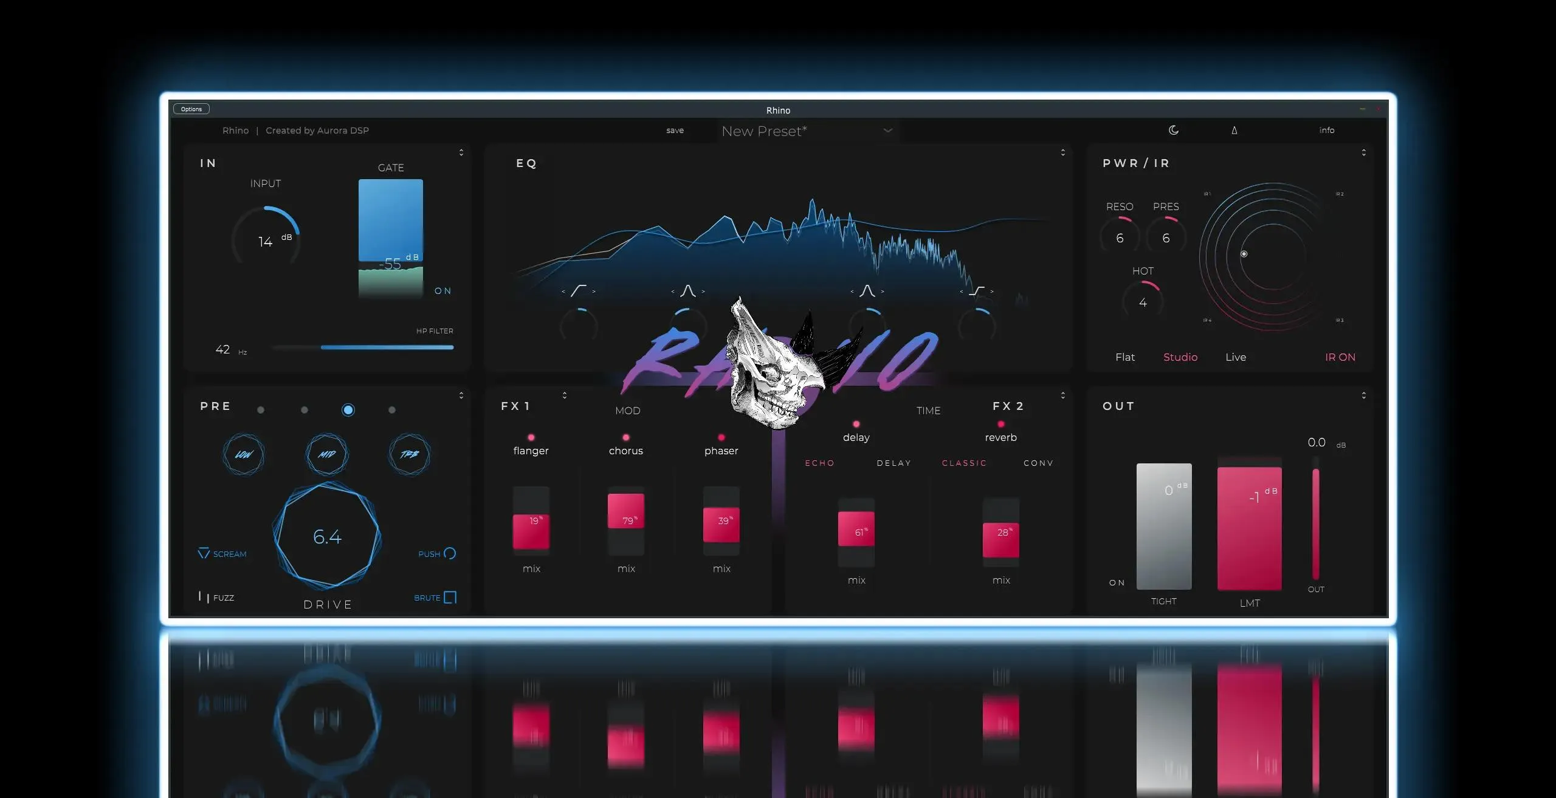Select DELAY delay mode
The height and width of the screenshot is (798, 1556).
[893, 463]
